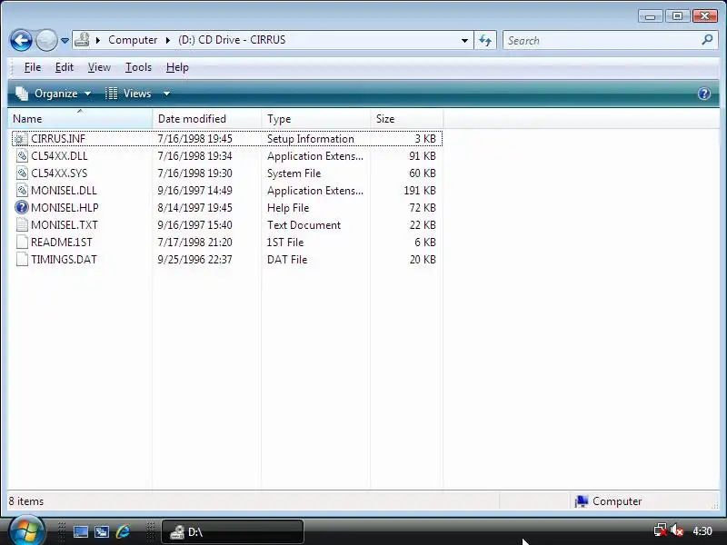Select the MONISEL.TXT document icon
Screen dimensions: 727x545
[x=22, y=224]
